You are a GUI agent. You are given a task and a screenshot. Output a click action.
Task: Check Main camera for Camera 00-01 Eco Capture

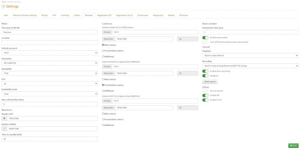click(x=103, y=114)
